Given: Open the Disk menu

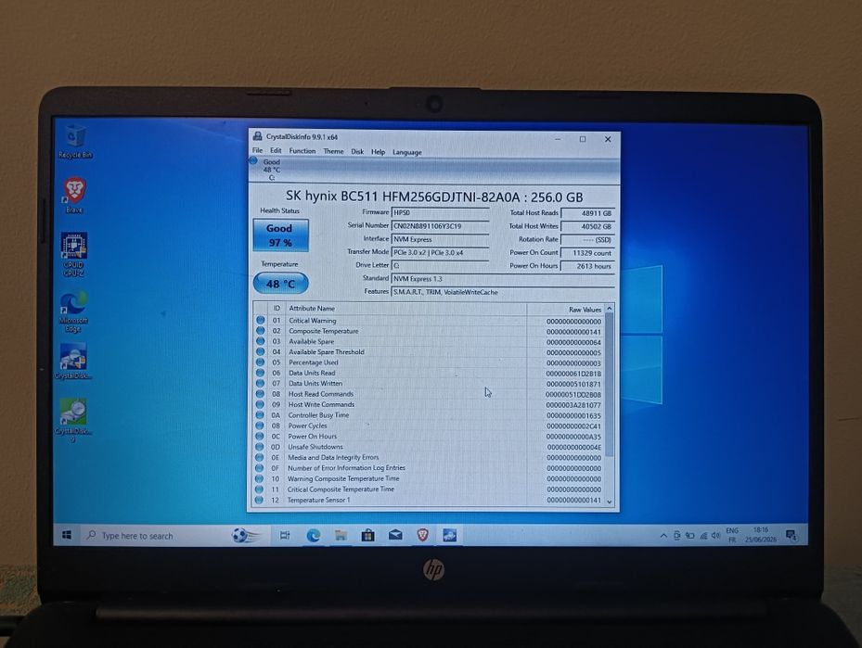Looking at the screenshot, I should point(357,151).
